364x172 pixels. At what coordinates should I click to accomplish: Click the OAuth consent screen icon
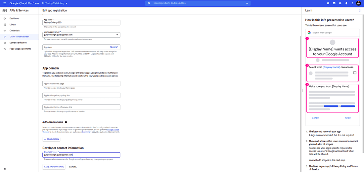(5, 37)
